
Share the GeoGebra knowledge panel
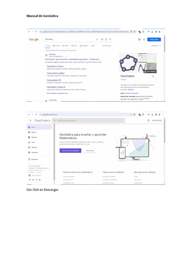coord(153,76)
